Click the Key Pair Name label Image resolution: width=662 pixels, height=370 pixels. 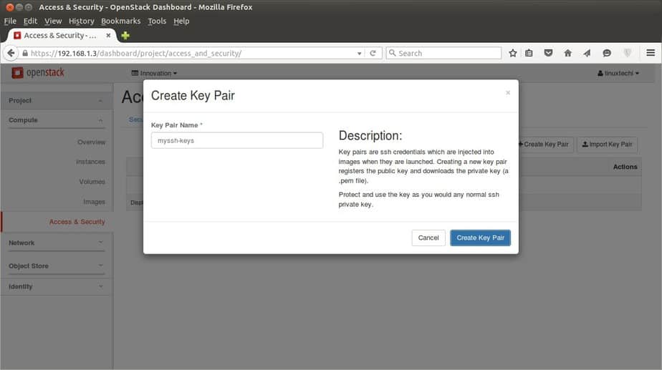click(176, 125)
